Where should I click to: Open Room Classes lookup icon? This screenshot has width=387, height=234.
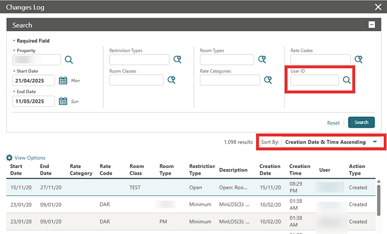(171, 80)
